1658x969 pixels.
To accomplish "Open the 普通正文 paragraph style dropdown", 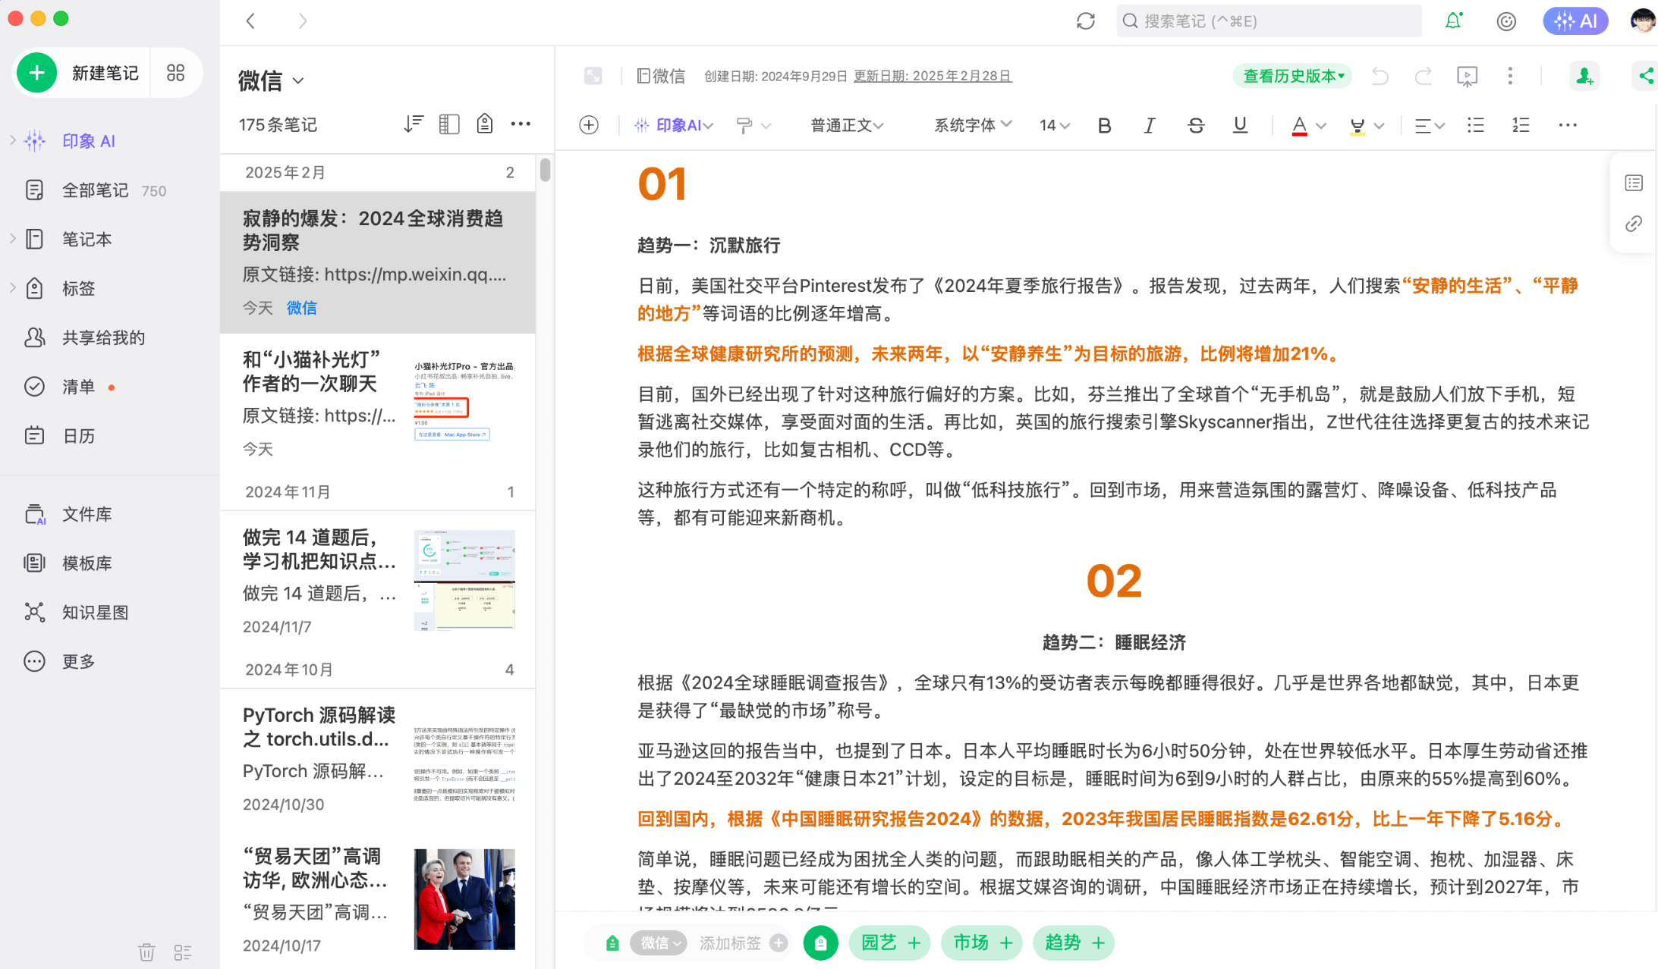I will [x=847, y=125].
